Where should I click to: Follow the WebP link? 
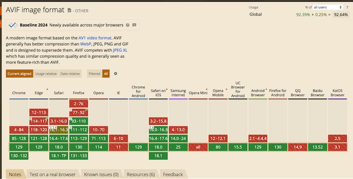(x=86, y=44)
